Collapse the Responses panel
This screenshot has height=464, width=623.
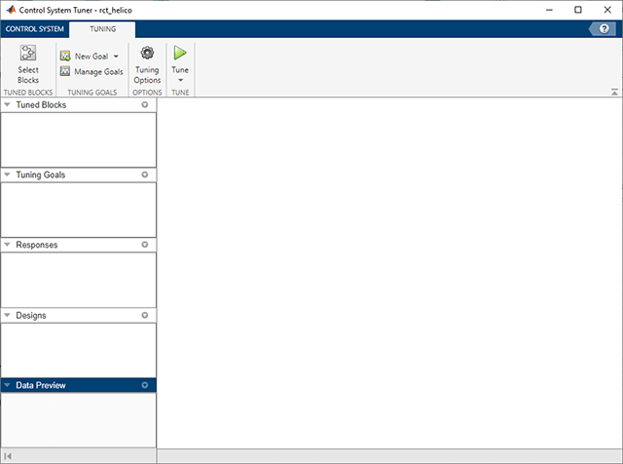[8, 245]
